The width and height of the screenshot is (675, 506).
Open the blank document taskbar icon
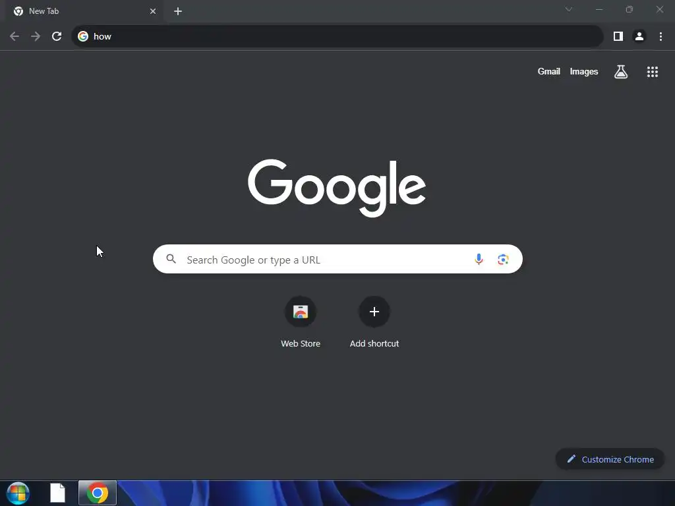(58, 493)
